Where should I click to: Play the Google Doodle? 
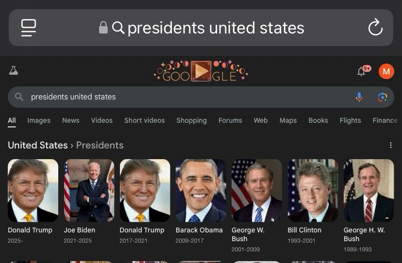tap(201, 71)
